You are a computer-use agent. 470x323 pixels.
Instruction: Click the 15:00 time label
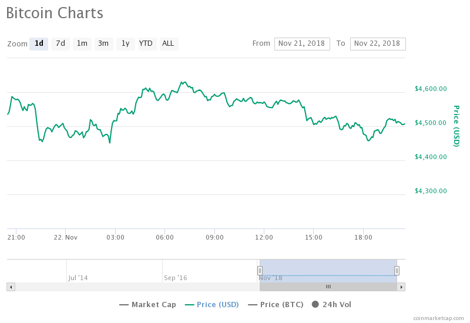point(314,237)
